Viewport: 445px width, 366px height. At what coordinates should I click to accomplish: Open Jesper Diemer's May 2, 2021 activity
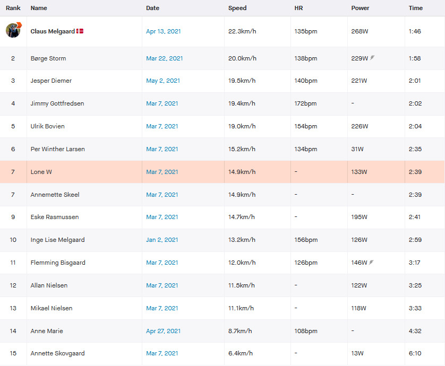163,81
